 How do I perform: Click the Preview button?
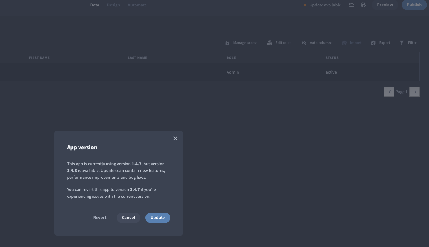385,5
